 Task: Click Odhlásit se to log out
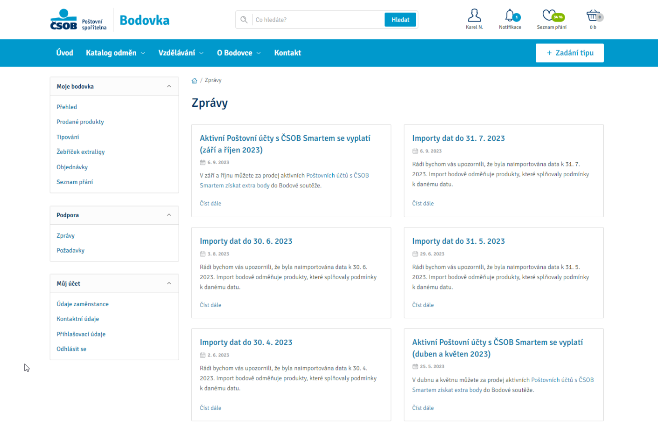click(x=71, y=349)
